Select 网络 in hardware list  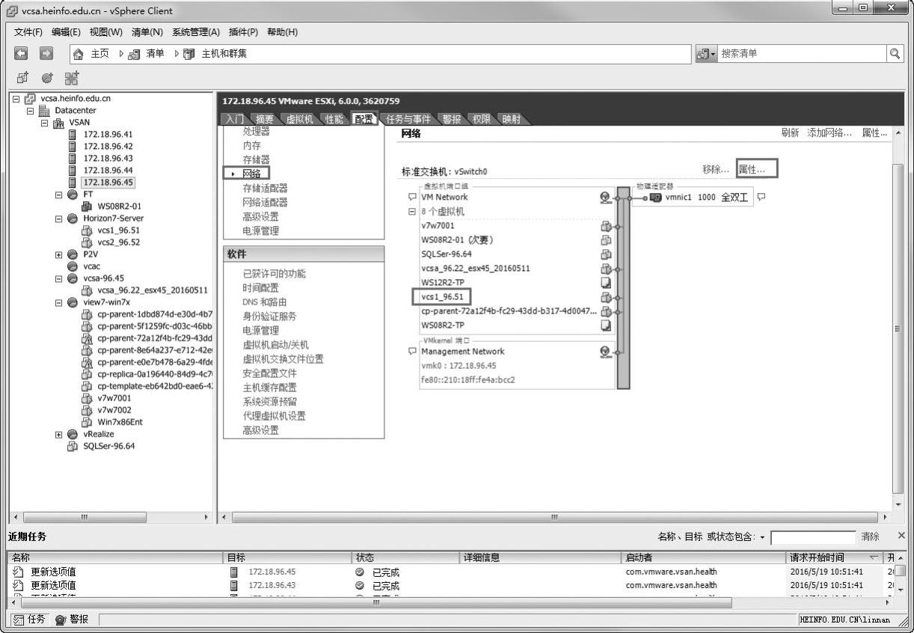pyautogui.click(x=252, y=174)
